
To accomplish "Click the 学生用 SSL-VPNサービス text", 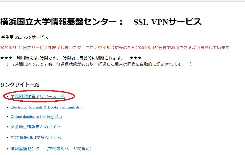I will [x=25, y=37].
